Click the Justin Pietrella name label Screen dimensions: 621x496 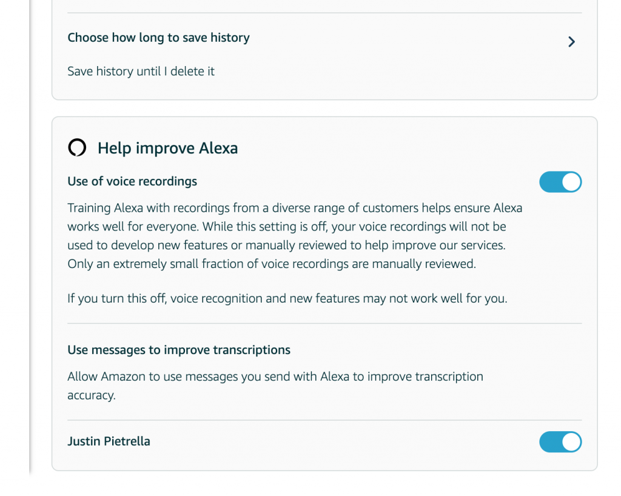(x=109, y=441)
